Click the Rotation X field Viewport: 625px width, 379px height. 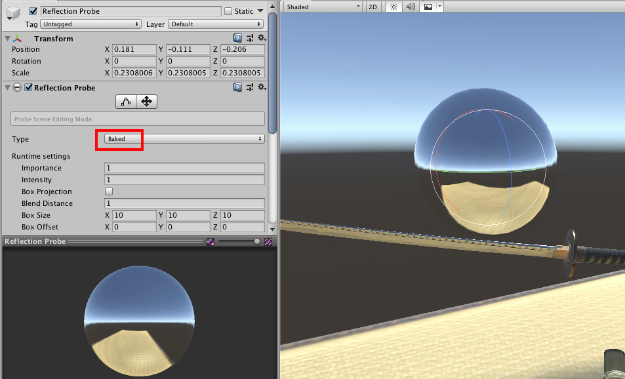(x=134, y=61)
